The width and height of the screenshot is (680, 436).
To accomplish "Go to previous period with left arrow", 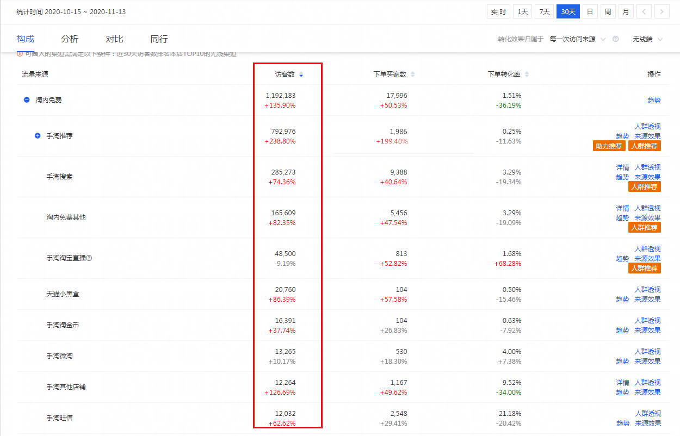I will pyautogui.click(x=644, y=12).
